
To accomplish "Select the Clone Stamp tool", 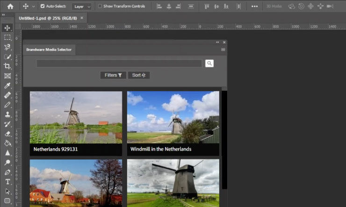I will pos(7,114).
